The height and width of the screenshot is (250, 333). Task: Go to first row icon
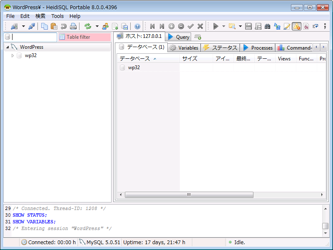152,26
